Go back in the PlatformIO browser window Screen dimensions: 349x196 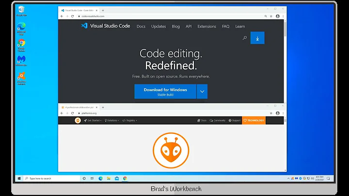coord(62,113)
